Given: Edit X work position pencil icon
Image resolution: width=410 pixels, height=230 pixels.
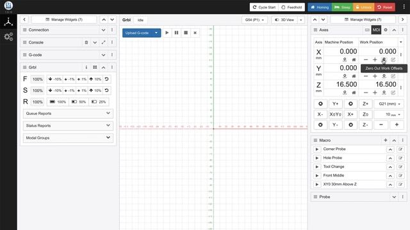Looking at the screenshot, I should [x=393, y=59].
